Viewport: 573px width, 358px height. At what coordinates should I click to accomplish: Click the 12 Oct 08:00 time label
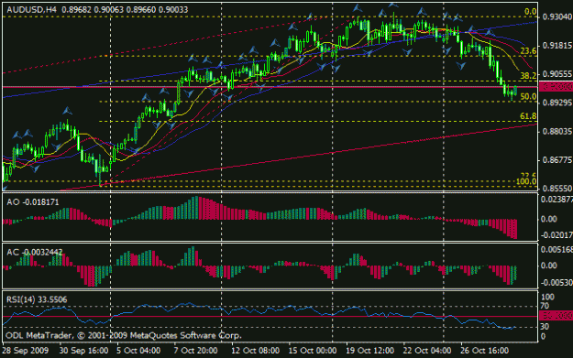(255, 351)
